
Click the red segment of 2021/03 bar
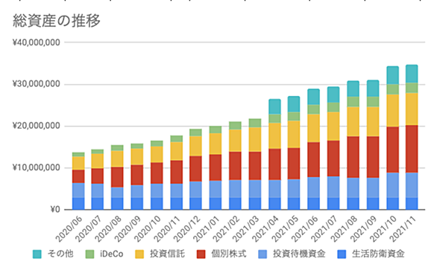(255, 166)
